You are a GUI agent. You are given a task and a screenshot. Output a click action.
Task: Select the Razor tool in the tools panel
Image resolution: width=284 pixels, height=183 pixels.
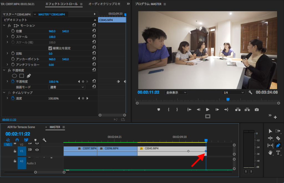coord(278,138)
